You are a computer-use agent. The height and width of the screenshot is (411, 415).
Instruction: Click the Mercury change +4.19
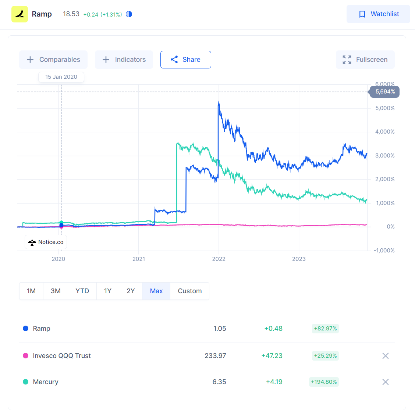tap(274, 382)
